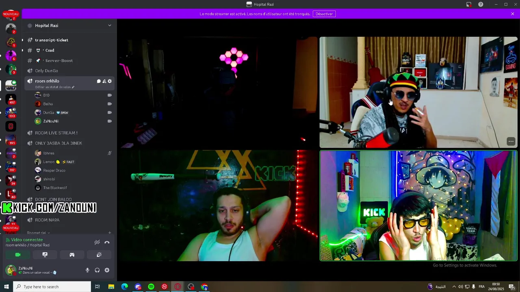Open more options on the top-right video tile
The height and width of the screenshot is (292, 520).
(x=511, y=142)
